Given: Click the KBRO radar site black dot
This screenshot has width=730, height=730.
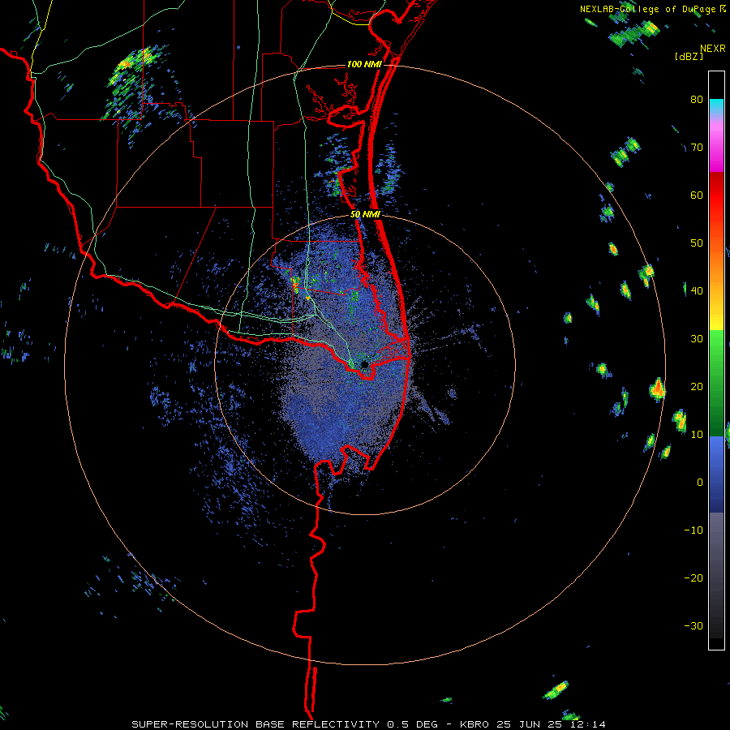Looking at the screenshot, I should pos(365,364).
